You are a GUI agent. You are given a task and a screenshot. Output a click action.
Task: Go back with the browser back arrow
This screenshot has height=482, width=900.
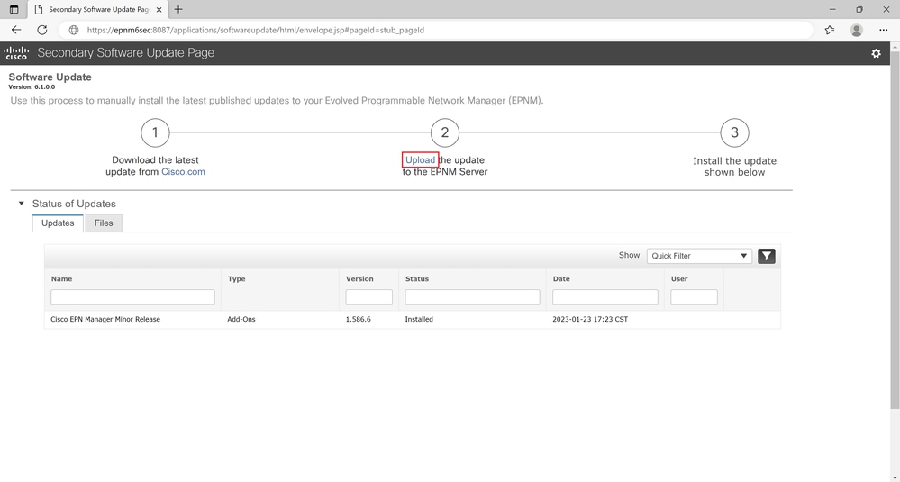16,30
